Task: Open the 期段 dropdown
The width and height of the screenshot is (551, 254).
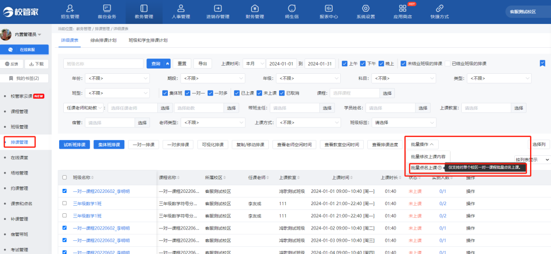Action: 213,78
